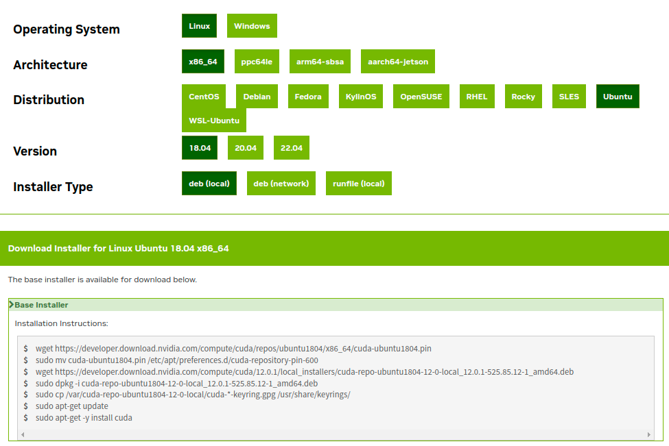669x446 pixels.
Task: Pick Ubuntu distribution
Action: (x=618, y=97)
